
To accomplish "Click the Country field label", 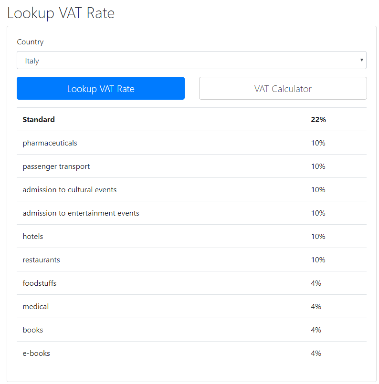I will click(x=30, y=42).
